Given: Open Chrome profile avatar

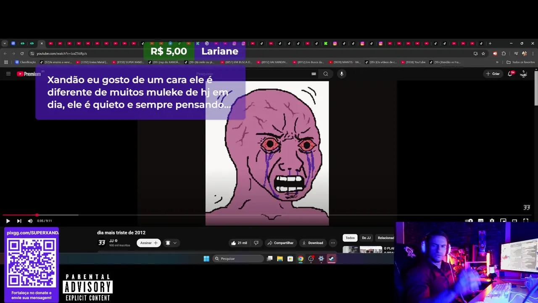Looking at the screenshot, I should click(524, 53).
